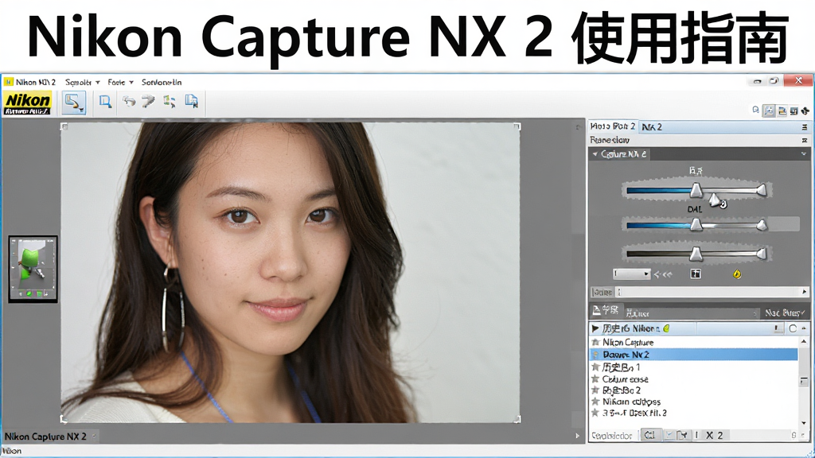Select the list row ending in 1
The image size is (815, 458).
[694, 367]
